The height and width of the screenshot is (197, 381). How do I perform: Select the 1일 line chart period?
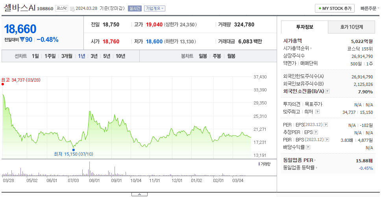tap(35, 56)
